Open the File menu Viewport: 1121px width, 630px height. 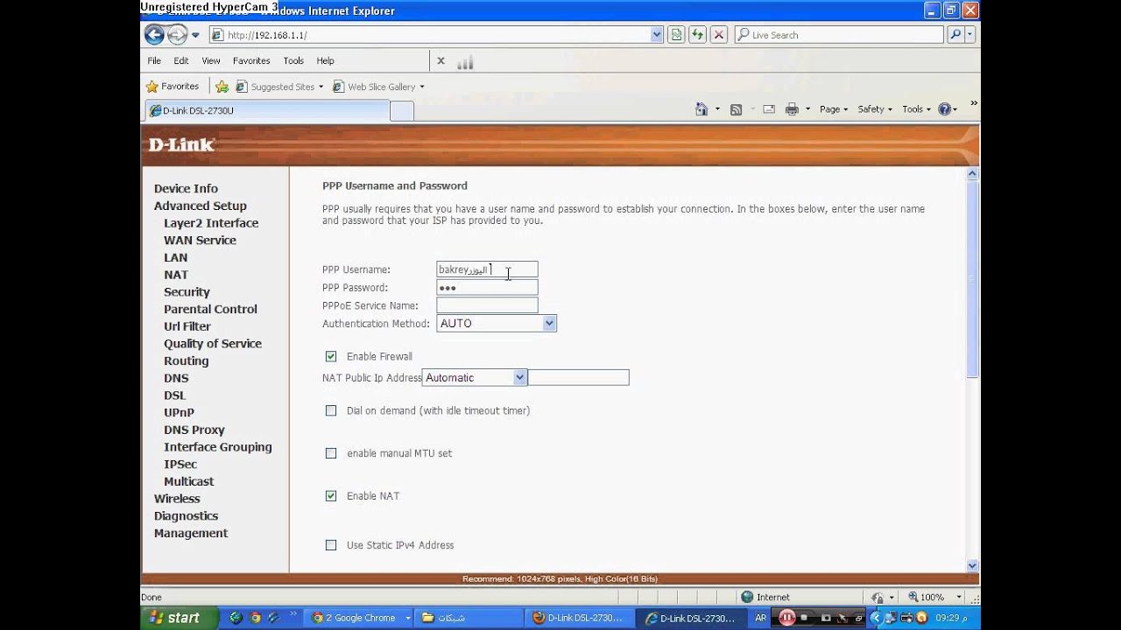pyautogui.click(x=154, y=61)
